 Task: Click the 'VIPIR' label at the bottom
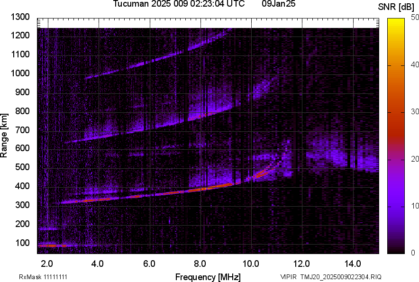click(x=288, y=277)
